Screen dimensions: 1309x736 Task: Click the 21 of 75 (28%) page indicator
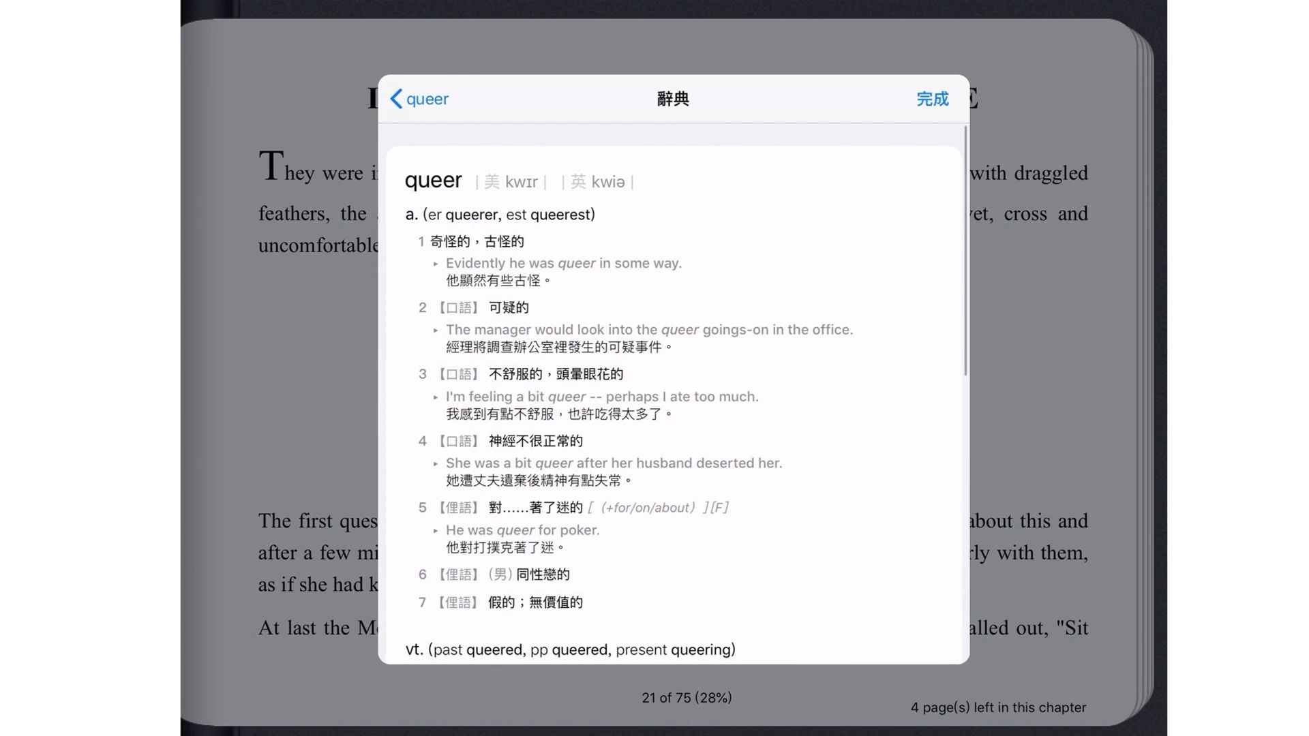click(686, 698)
